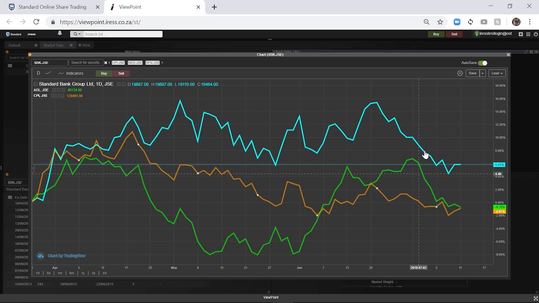Open the Chart by TradingView link
Screen dimensions: 539x303
[67, 256]
